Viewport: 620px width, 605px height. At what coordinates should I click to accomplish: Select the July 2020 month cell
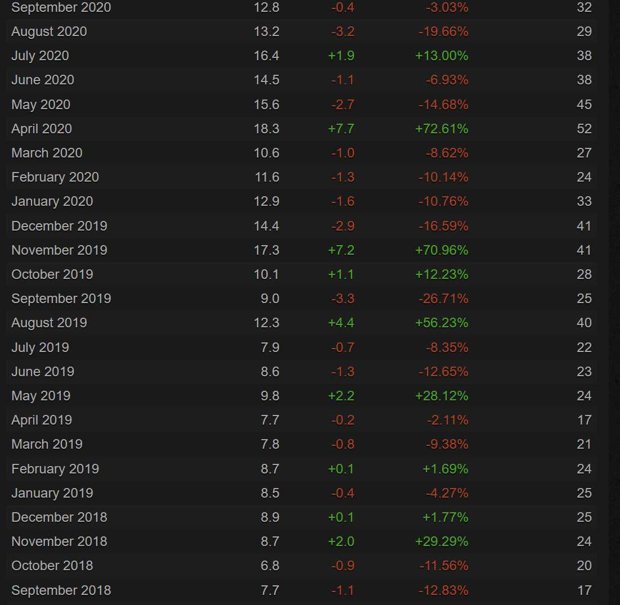point(40,56)
